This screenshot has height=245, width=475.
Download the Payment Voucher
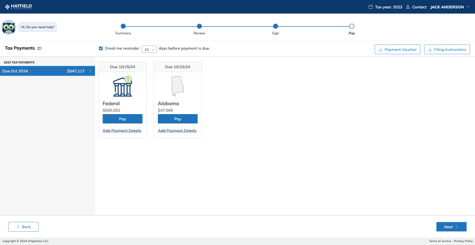click(397, 49)
